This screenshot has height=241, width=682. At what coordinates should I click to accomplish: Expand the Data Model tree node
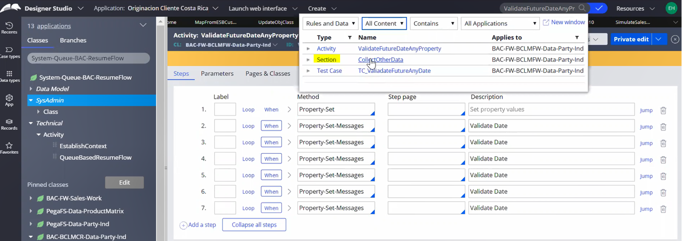31,89
